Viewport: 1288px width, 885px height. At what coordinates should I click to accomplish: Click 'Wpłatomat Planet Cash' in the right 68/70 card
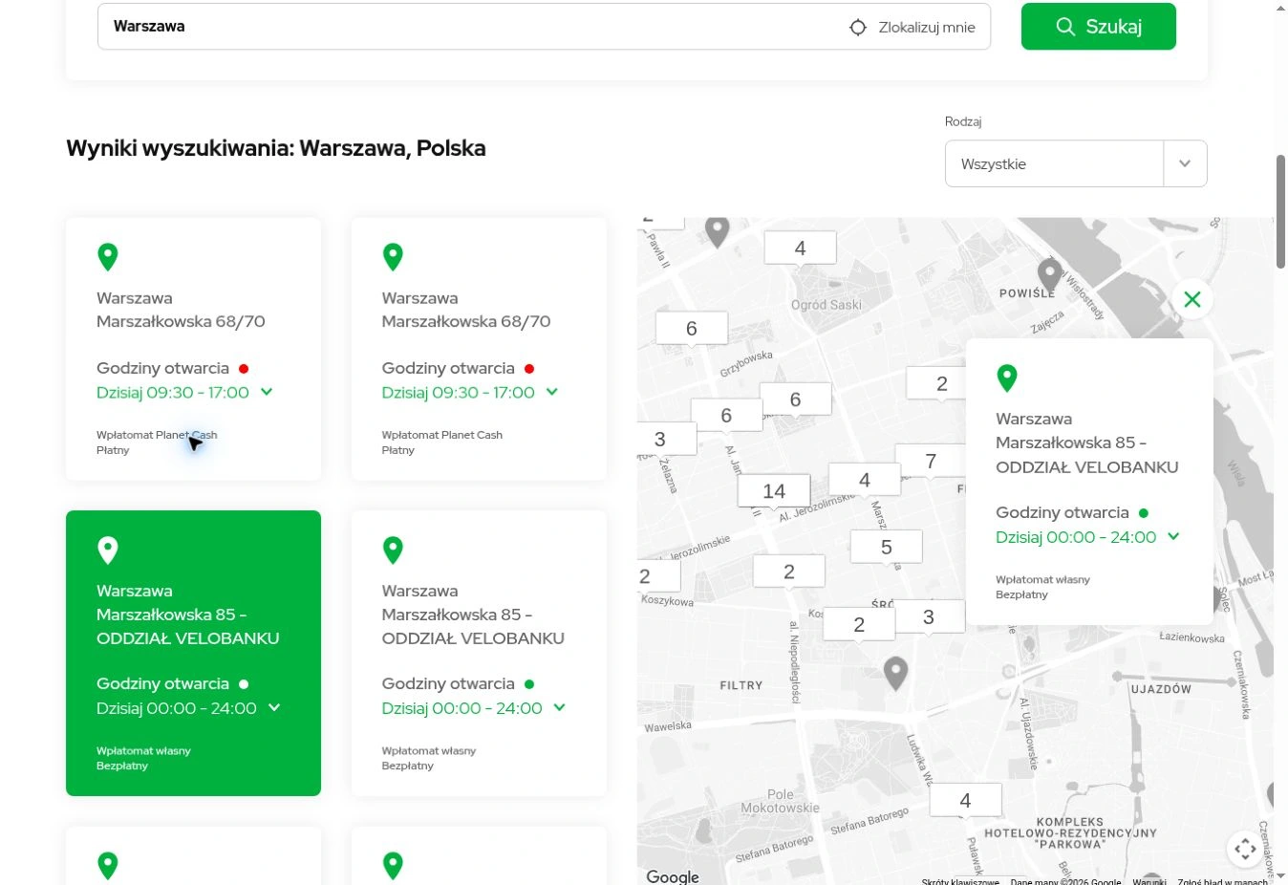tap(442, 435)
